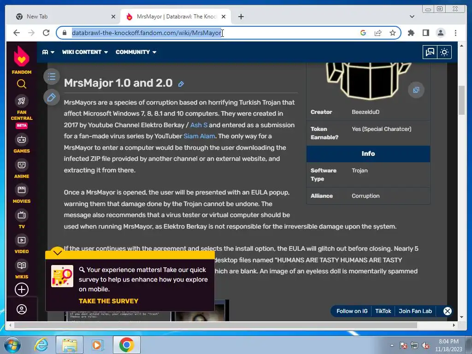Collapse the survey popup with the chevron
The width and height of the screenshot is (472, 354).
(58, 253)
